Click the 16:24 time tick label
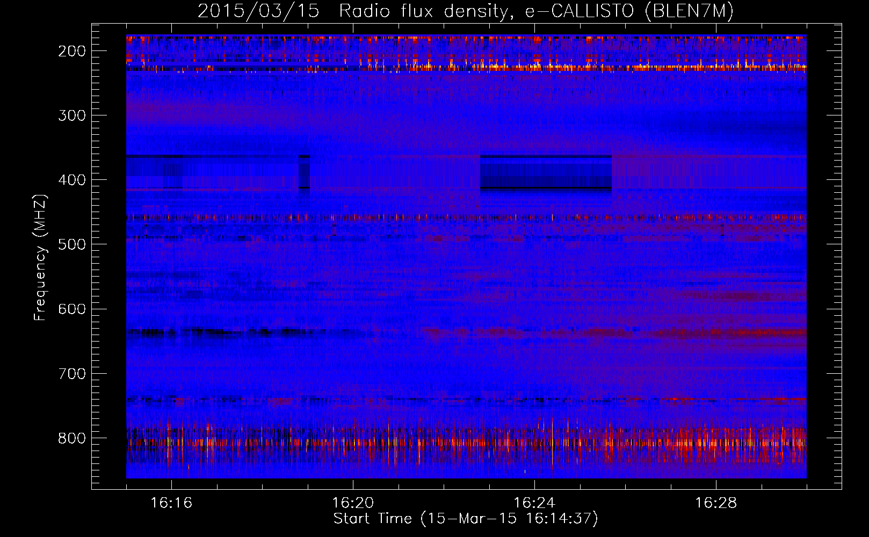869x537 pixels. pos(534,503)
